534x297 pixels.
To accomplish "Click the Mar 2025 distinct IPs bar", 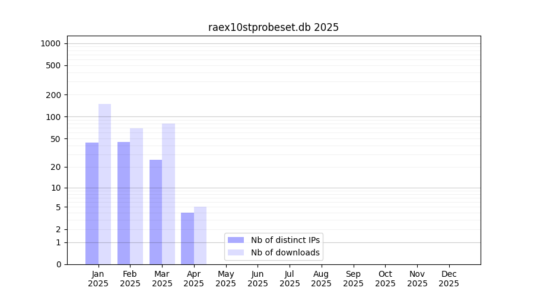I will 155,212.
